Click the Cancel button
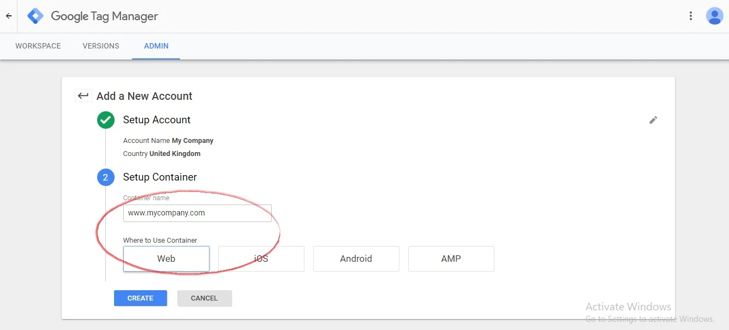729x330 pixels. click(204, 298)
